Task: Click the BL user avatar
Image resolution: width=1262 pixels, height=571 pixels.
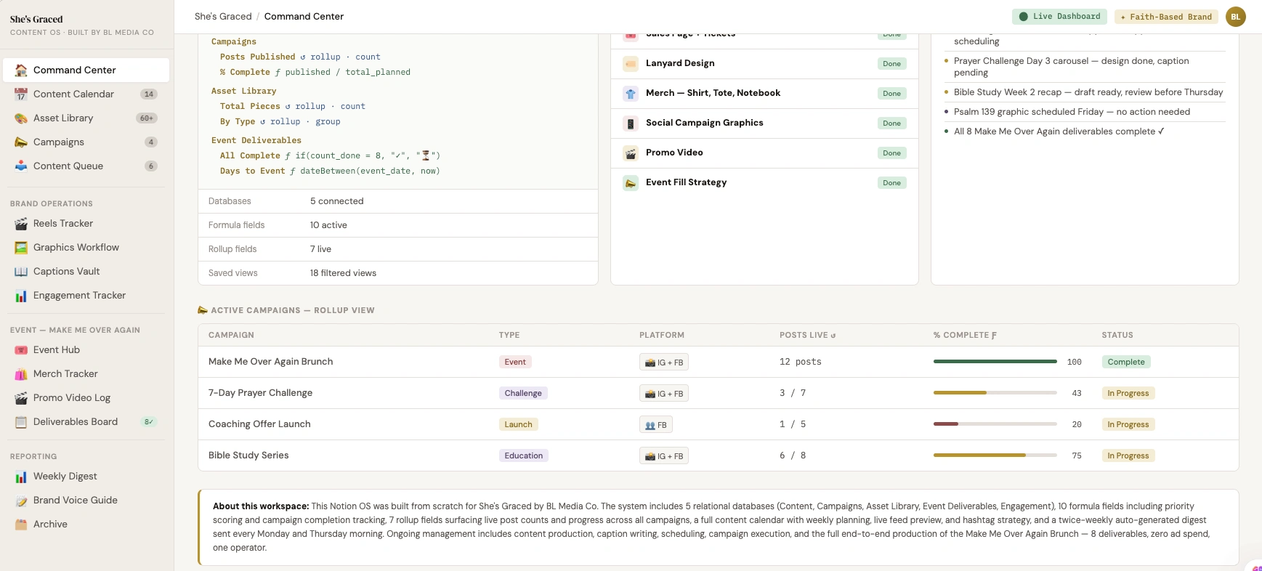Action: tap(1235, 17)
